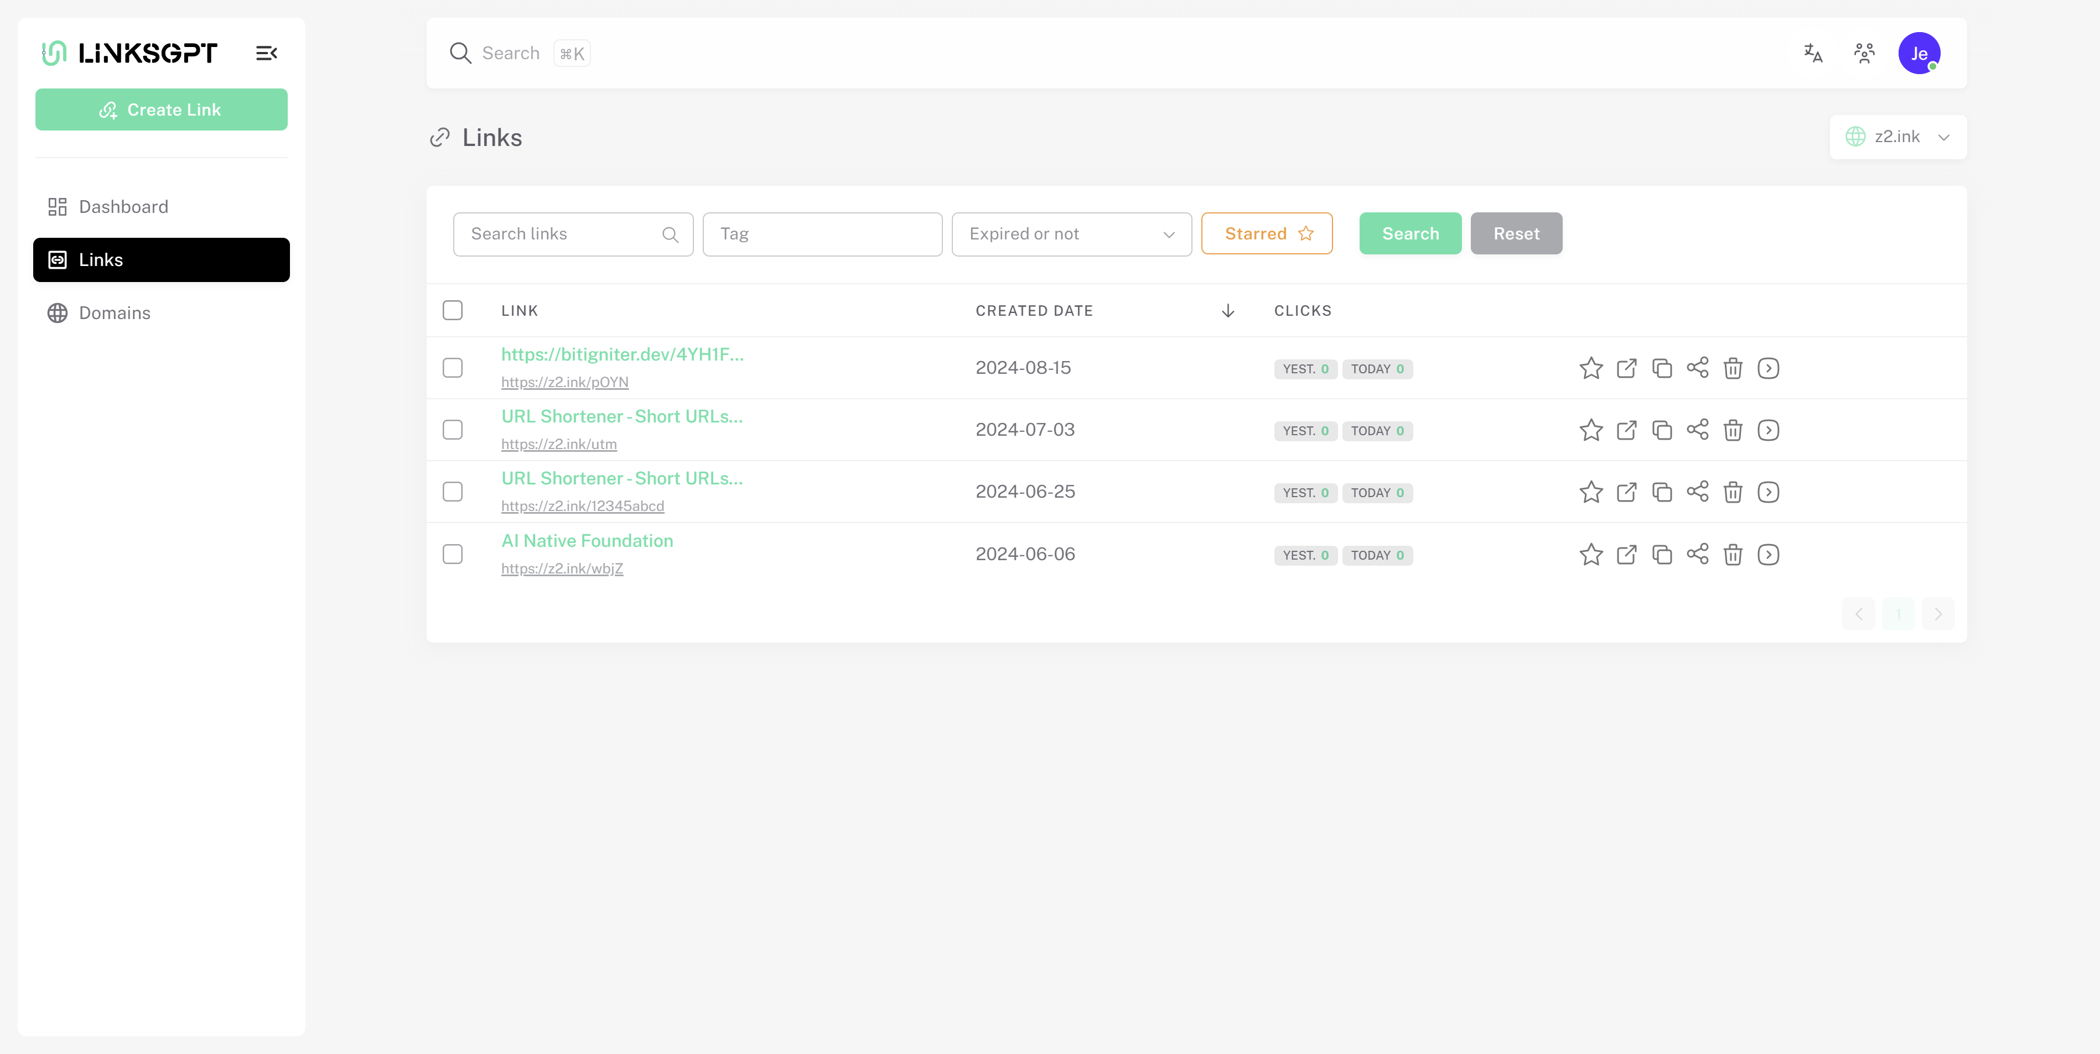Delete the AI Native Foundation link
This screenshot has height=1054, width=2100.
pos(1733,555)
